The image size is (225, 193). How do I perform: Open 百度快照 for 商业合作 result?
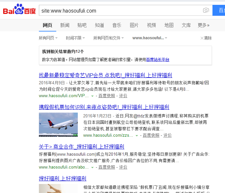(x=107, y=167)
